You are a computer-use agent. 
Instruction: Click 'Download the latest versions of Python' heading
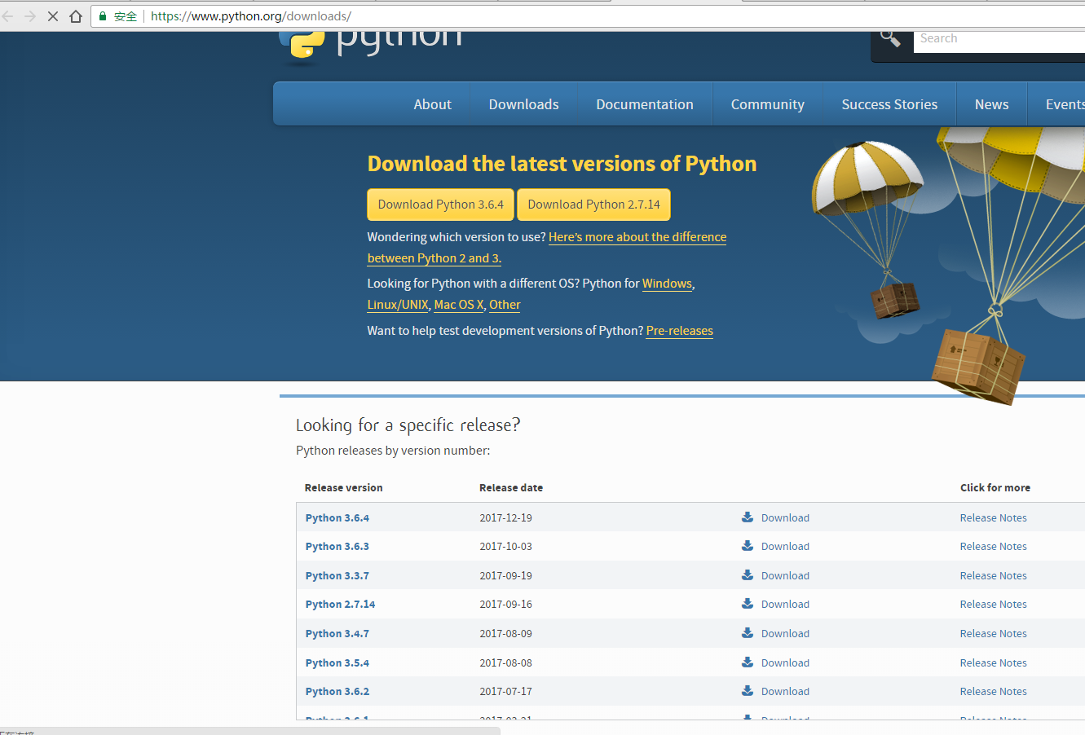pos(562,164)
